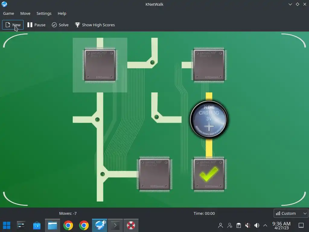The width and height of the screenshot is (309, 232).
Task: Close the KNetWalk window
Action: [305, 4]
